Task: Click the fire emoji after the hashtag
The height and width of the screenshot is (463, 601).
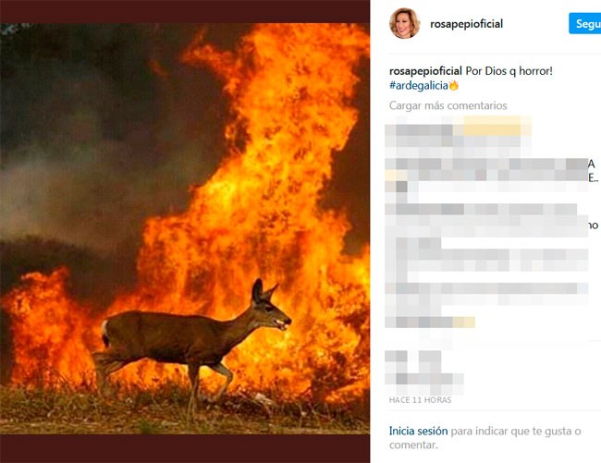Action: 454,85
